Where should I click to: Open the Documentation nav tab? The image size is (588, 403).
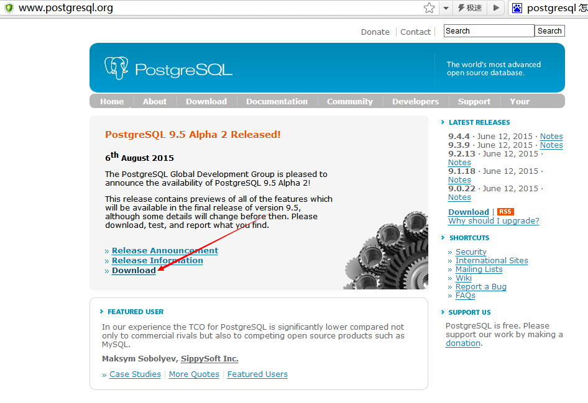(x=277, y=101)
